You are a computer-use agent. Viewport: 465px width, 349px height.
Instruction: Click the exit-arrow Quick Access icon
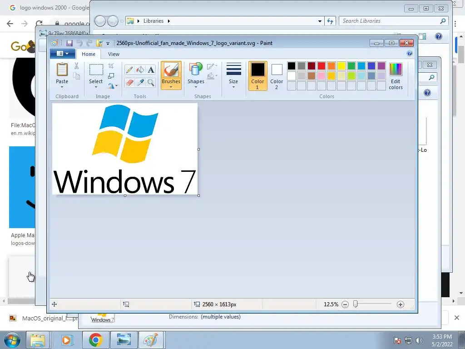(99, 43)
